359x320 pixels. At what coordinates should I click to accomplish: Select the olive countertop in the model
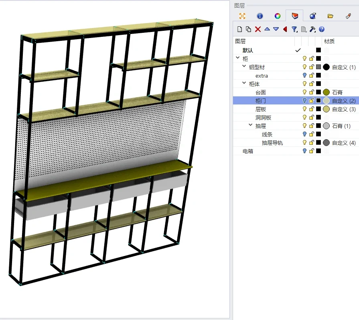(x=107, y=180)
